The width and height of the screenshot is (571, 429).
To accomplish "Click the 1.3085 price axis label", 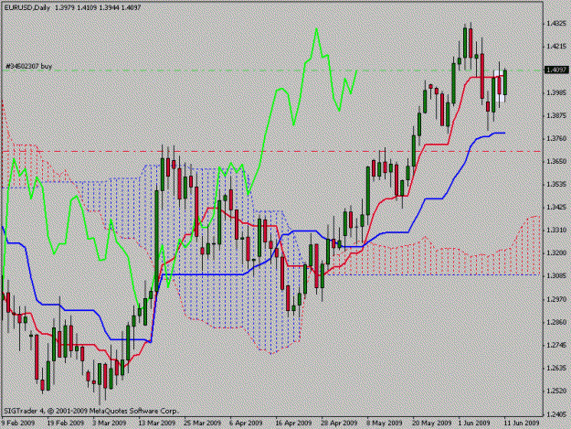I will 556,276.
